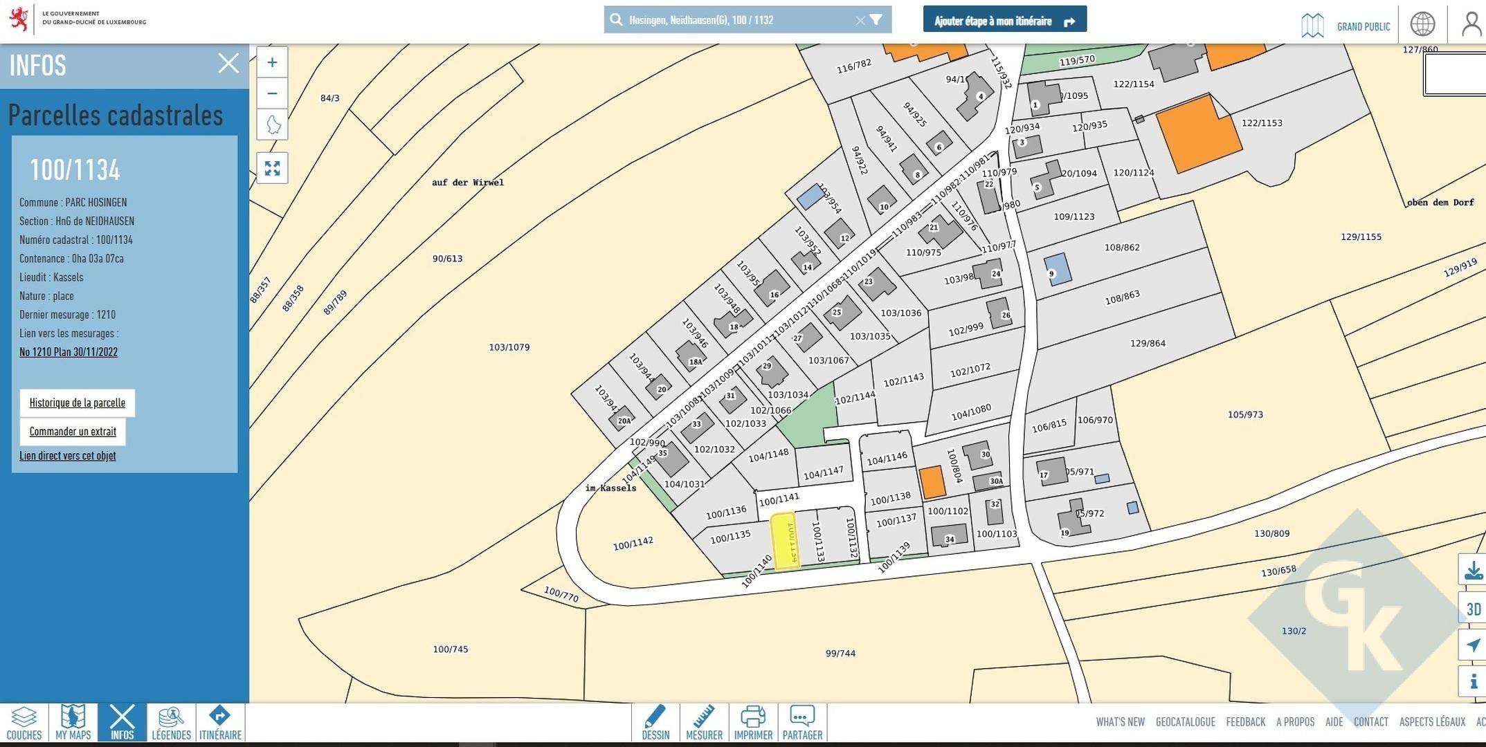The width and height of the screenshot is (1486, 747).
Task: Open the No 1210 Plan 30/11/2022 link
Action: (69, 352)
